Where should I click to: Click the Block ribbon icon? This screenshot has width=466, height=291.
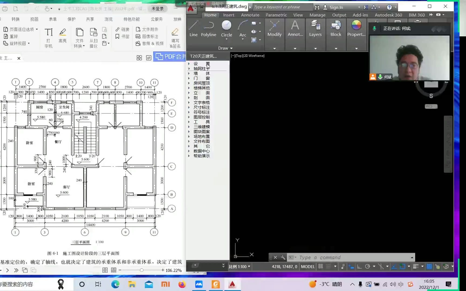[x=336, y=29]
